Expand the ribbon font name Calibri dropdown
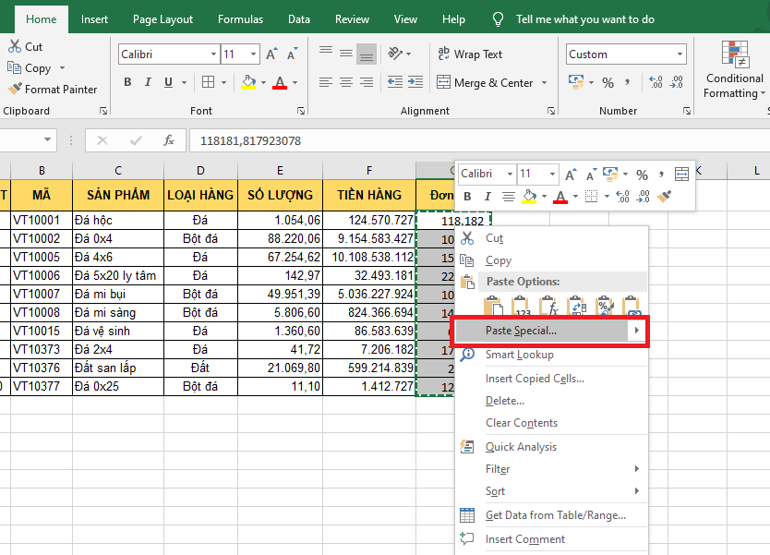 pyautogui.click(x=213, y=54)
